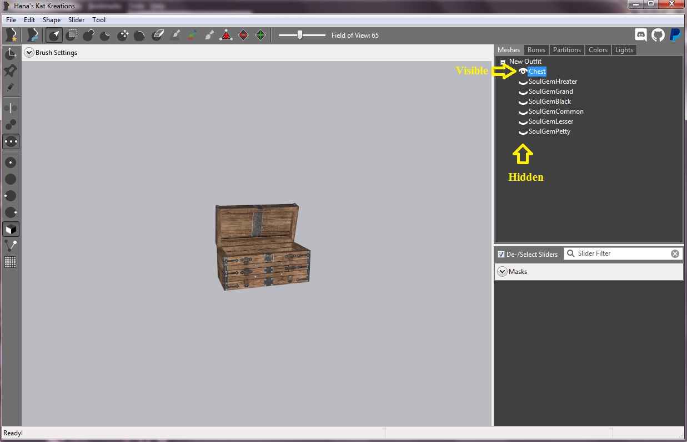Uncheck the De-/Select Sliders checkbox

click(501, 254)
